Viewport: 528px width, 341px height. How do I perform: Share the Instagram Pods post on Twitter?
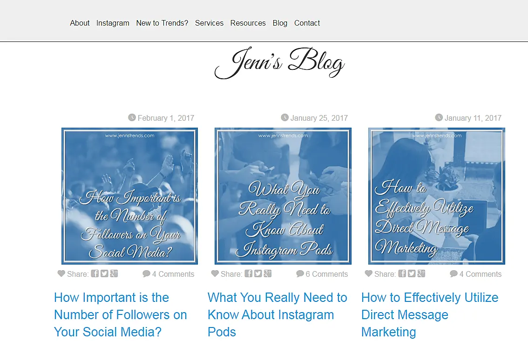258,273
